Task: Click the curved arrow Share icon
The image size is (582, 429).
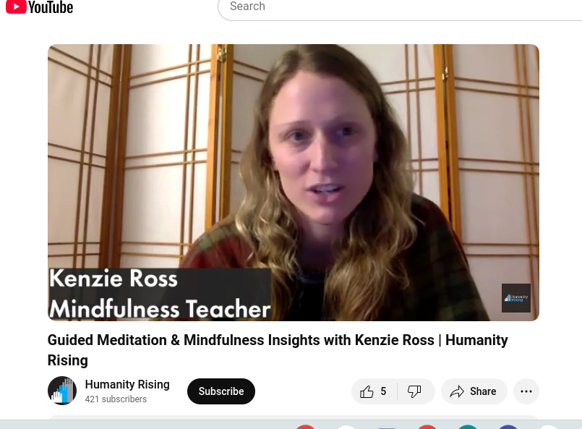Action: [457, 391]
